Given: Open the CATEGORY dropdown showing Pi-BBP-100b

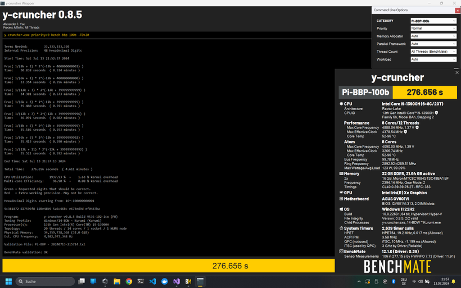Looking at the screenshot, I should pyautogui.click(x=433, y=21).
